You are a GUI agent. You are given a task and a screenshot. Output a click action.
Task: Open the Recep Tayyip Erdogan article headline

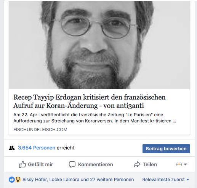tap(90, 101)
